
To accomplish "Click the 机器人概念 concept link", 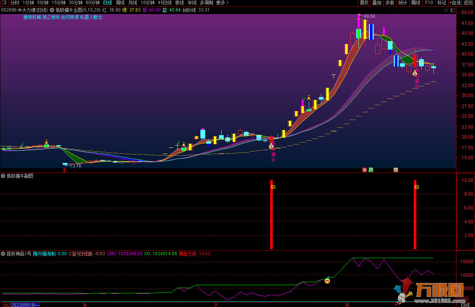I will (91, 17).
